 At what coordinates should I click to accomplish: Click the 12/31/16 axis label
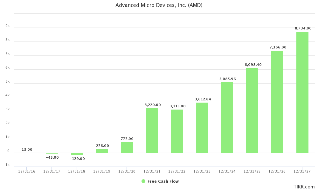point(26,170)
